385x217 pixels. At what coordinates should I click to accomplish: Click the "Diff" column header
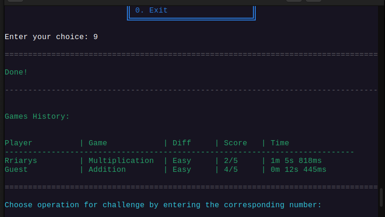pyautogui.click(x=182, y=143)
